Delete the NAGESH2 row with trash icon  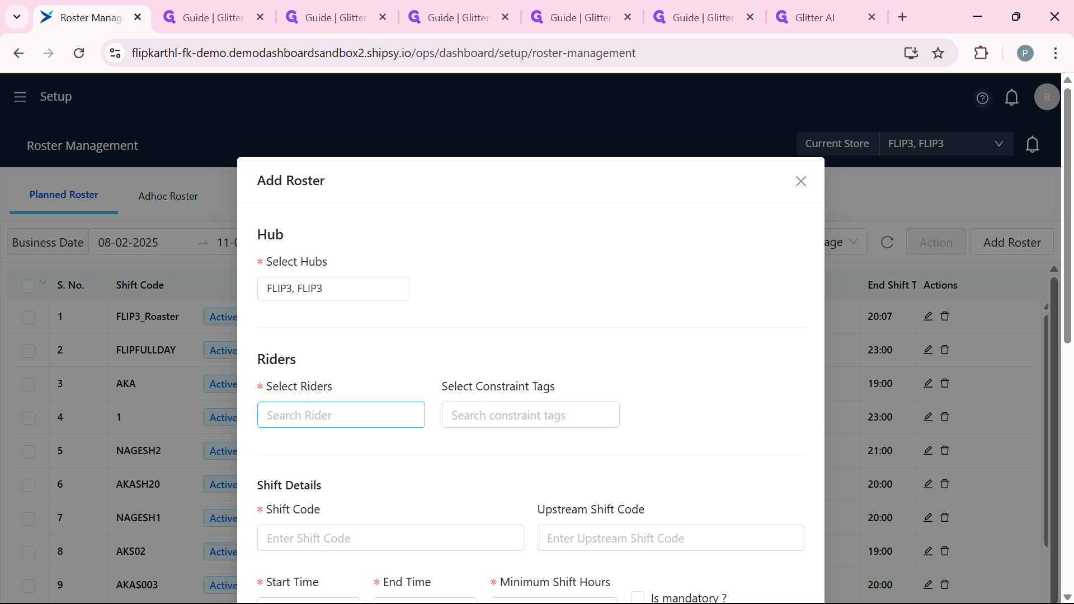click(x=945, y=450)
